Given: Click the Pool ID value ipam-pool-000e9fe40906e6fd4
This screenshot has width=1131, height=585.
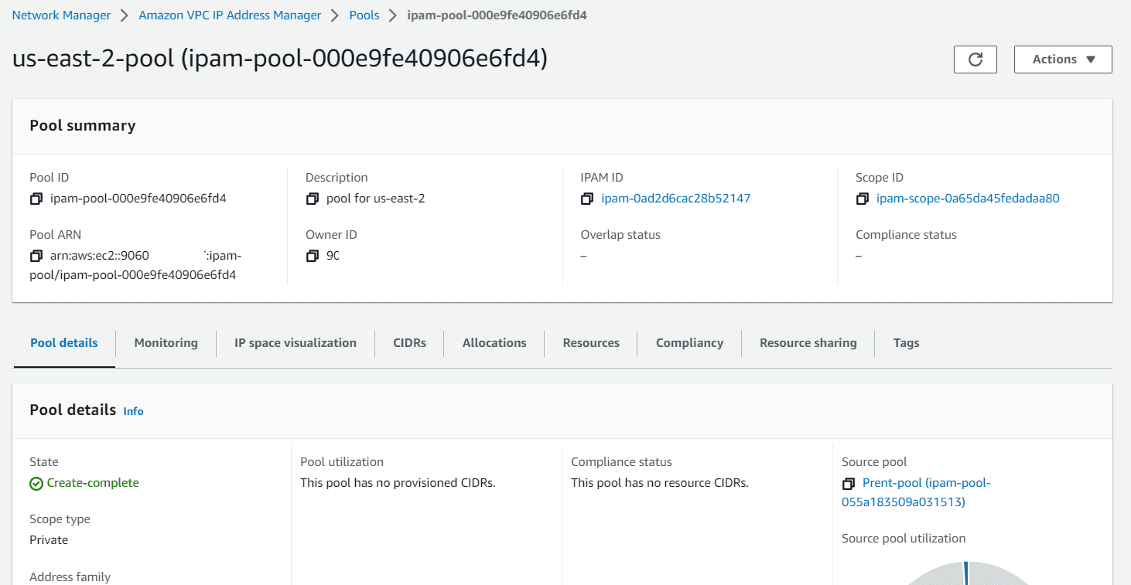Looking at the screenshot, I should pos(138,199).
